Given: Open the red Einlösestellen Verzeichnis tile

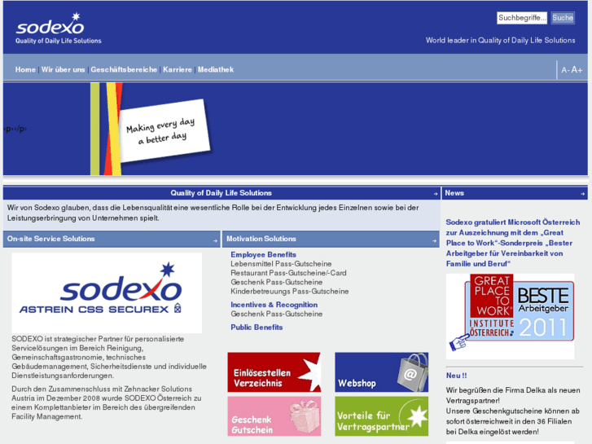Looking at the screenshot, I should pos(274,372).
